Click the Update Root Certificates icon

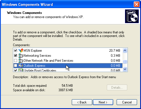(21, 70)
